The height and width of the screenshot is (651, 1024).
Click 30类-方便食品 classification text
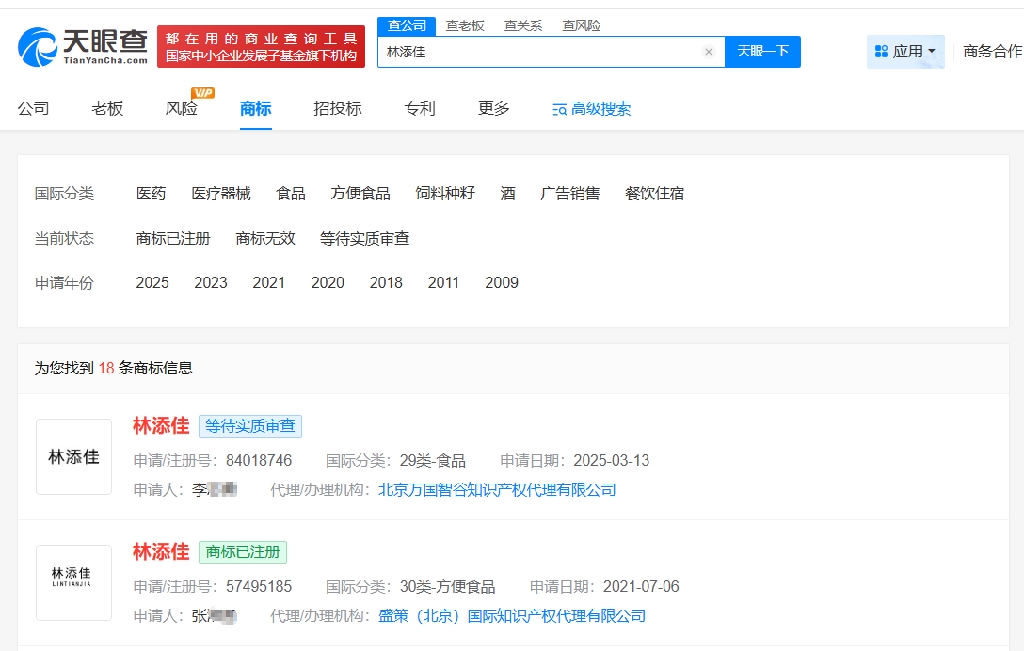pyautogui.click(x=447, y=586)
